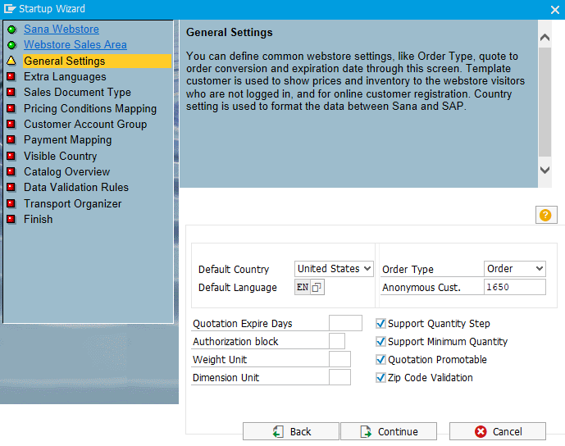Click the description scroll down arrow
565x446 pixels.
click(544, 170)
